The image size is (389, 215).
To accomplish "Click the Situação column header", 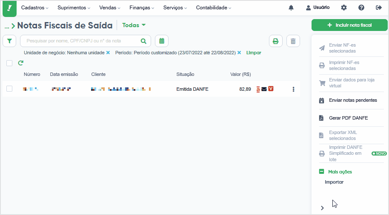I will [185, 74].
